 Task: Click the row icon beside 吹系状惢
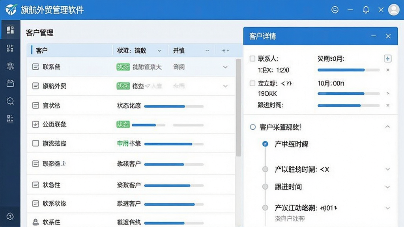click(x=36, y=204)
